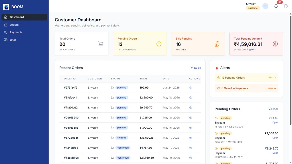292x164 pixels.
Task: Click the notification bell icon
Action: pos(276,6)
